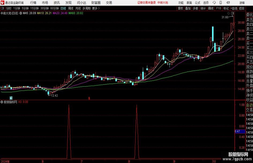Click the 31.60 high price label
253x163 pixels.
[x=225, y=17]
